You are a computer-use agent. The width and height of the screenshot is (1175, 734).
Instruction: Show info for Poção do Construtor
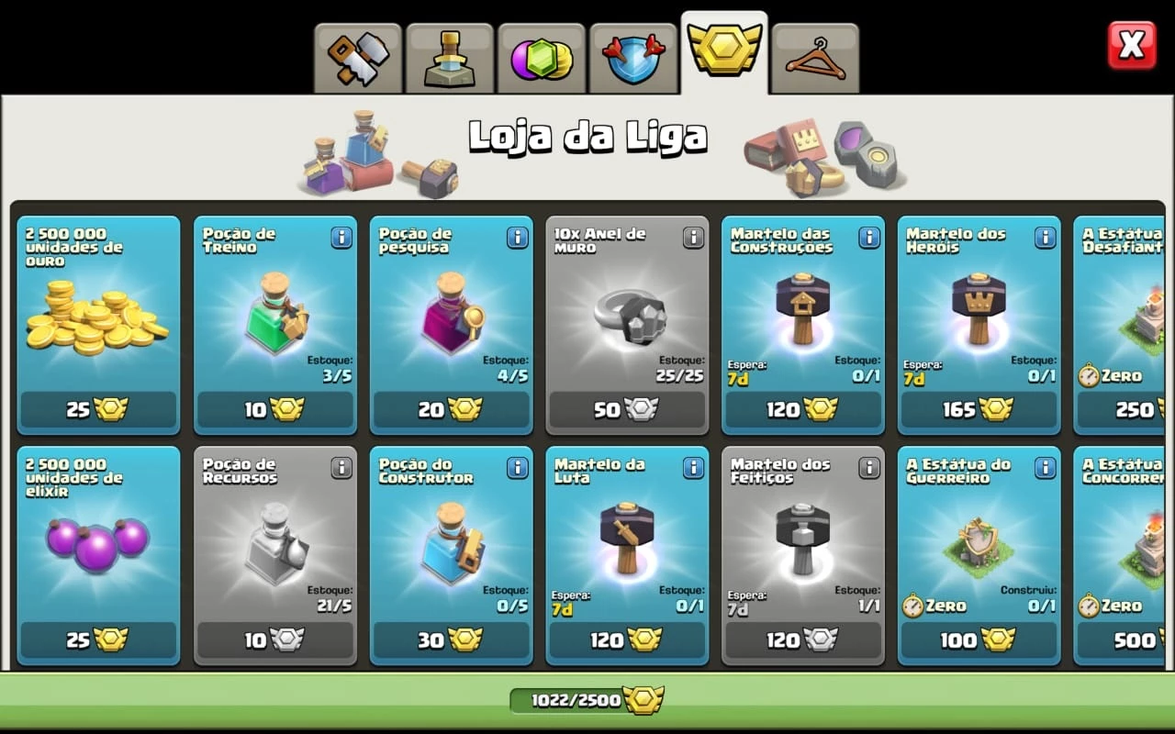[518, 468]
